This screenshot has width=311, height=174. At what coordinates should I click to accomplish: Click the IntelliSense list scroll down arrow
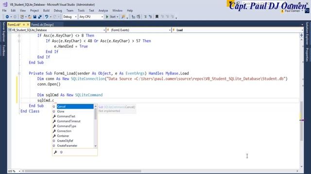point(95,146)
